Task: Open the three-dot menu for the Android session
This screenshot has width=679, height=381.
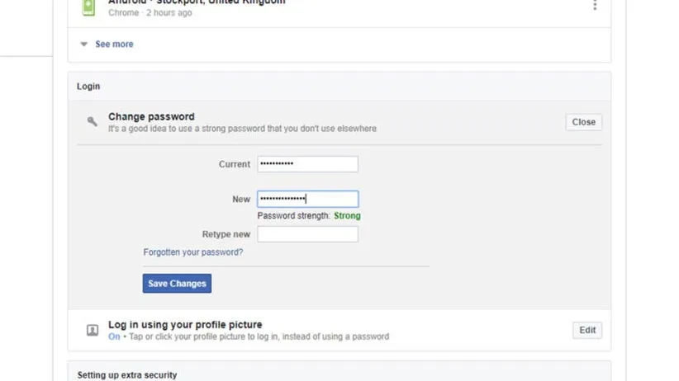Action: pyautogui.click(x=595, y=6)
